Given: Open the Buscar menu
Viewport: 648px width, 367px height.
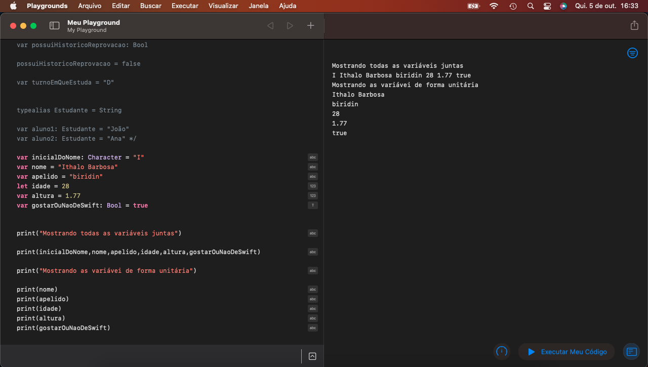Looking at the screenshot, I should pos(151,6).
